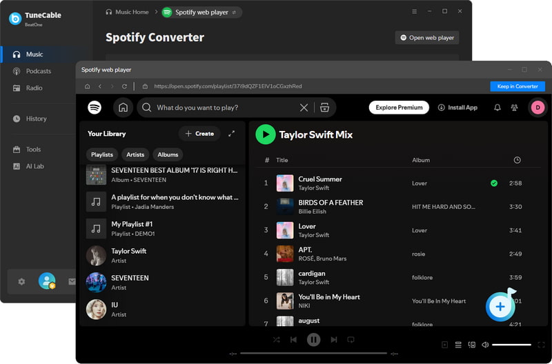Click the Keep in Converter button
Image resolution: width=552 pixels, height=364 pixels.
517,86
